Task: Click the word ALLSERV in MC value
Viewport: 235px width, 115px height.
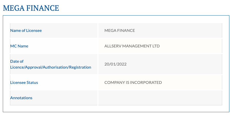Action: coord(113,46)
